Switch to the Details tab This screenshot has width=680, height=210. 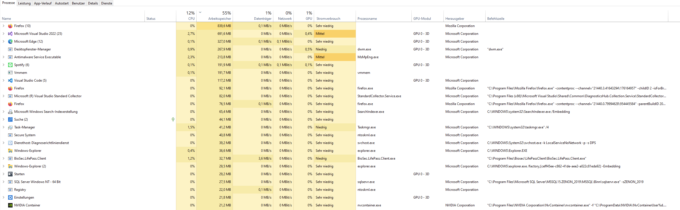pyautogui.click(x=93, y=3)
